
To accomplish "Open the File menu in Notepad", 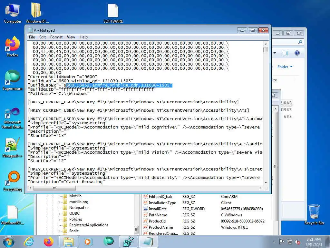I will tap(32, 37).
